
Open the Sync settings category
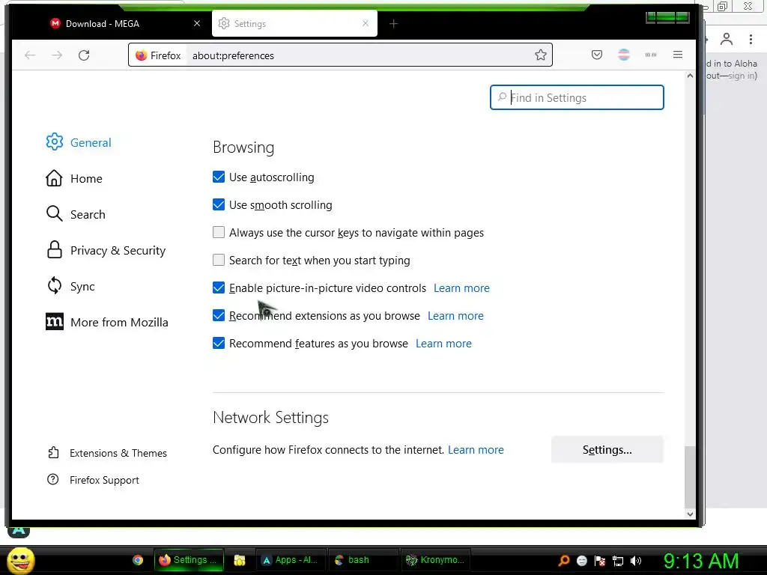(x=70, y=286)
